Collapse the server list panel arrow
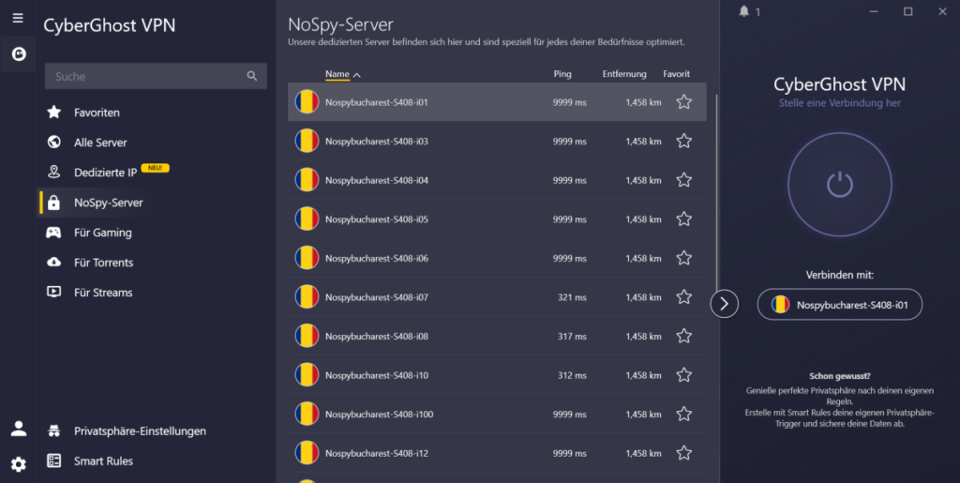The image size is (960, 483). click(724, 304)
